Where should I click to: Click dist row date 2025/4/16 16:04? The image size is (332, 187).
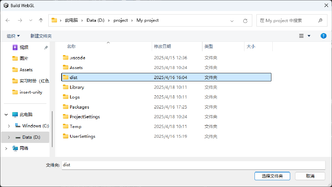171,77
